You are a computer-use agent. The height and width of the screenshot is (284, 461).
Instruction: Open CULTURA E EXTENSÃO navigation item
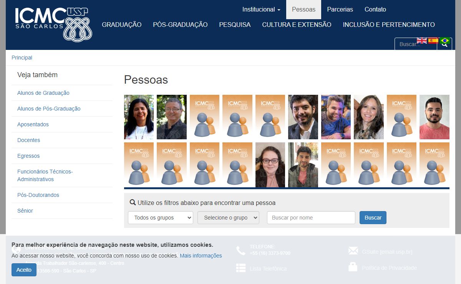[297, 25]
